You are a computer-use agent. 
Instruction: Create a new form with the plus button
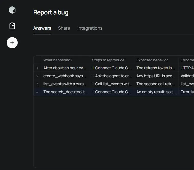(x=12, y=43)
